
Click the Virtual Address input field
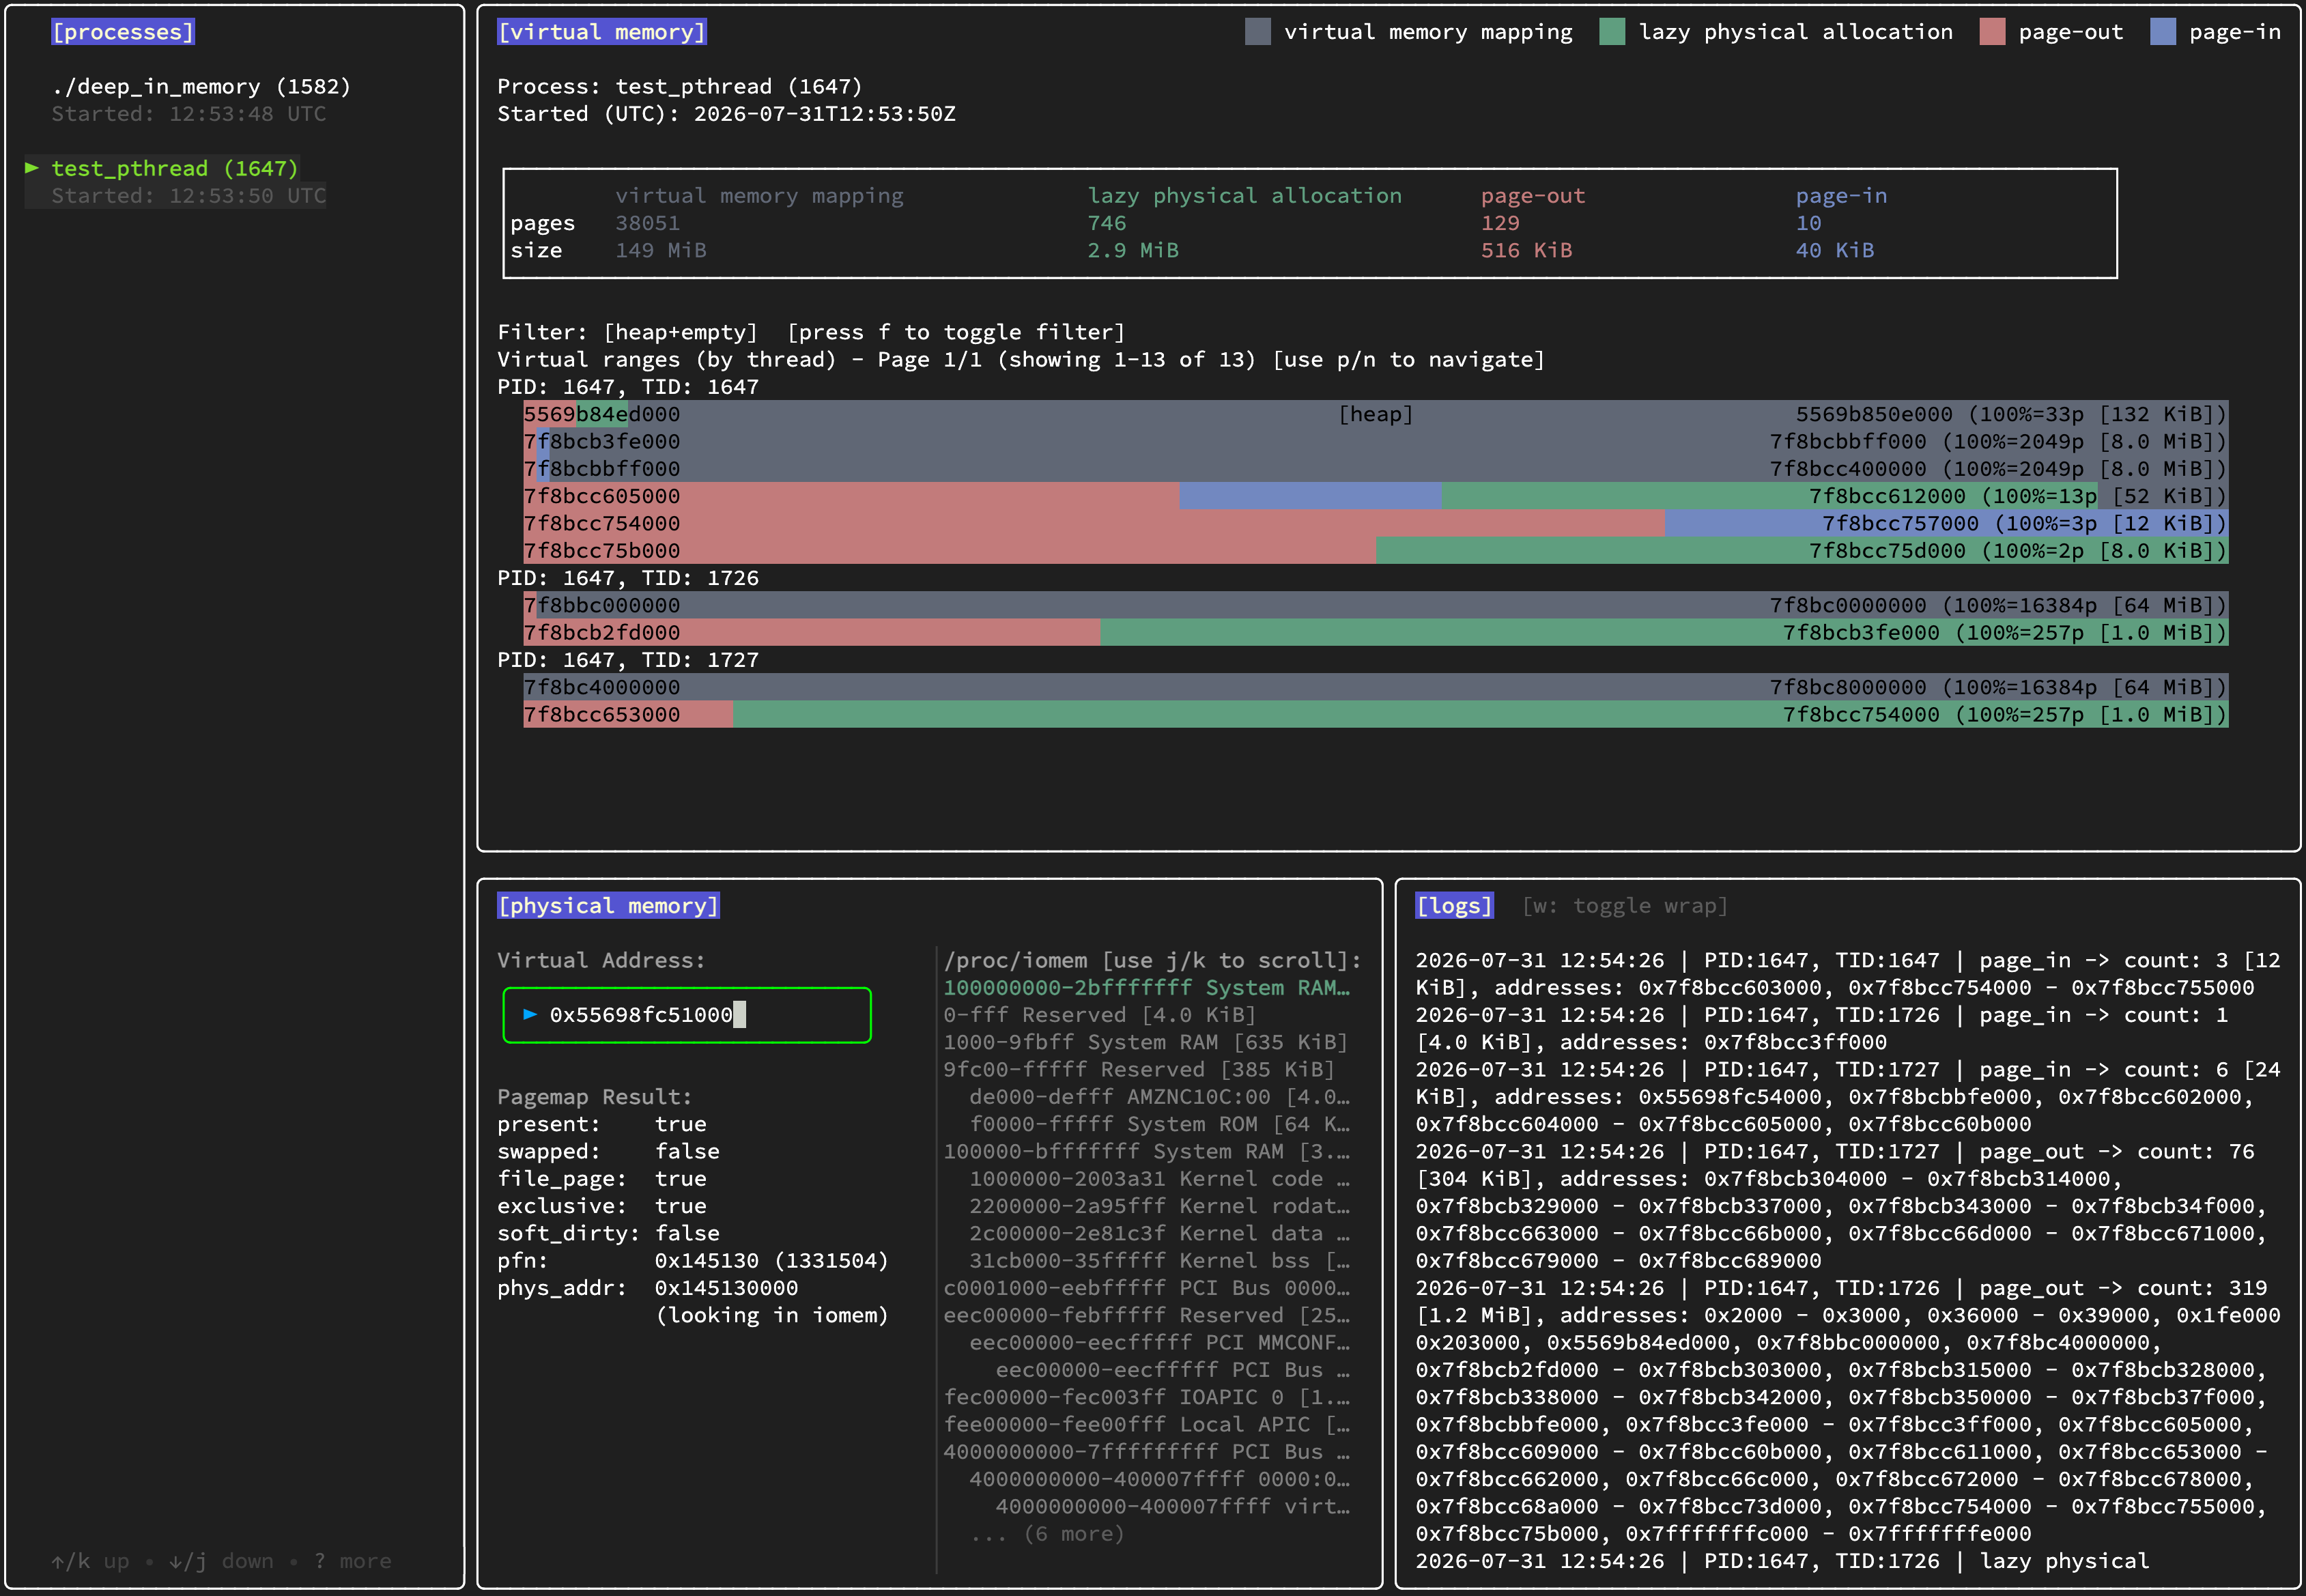687,1015
